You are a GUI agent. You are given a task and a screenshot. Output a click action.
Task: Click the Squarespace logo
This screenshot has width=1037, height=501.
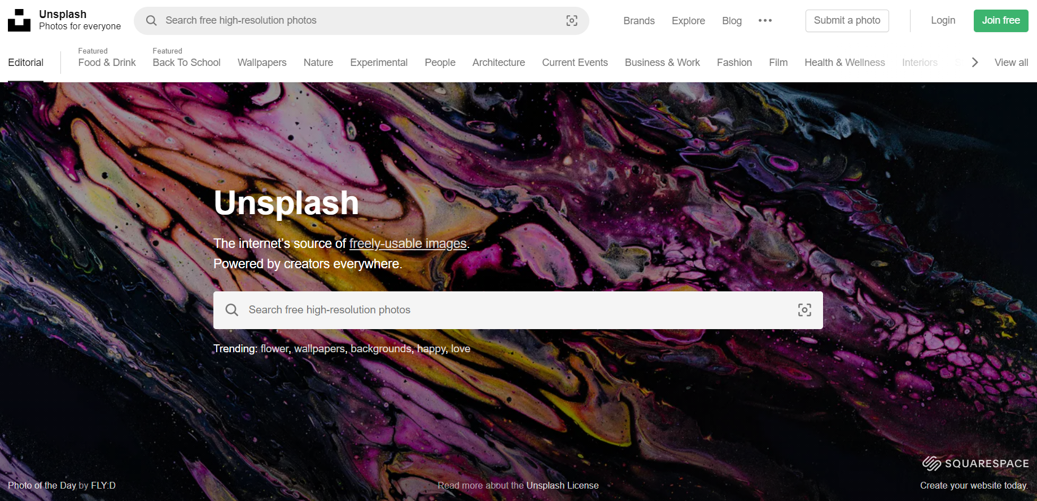(x=975, y=463)
